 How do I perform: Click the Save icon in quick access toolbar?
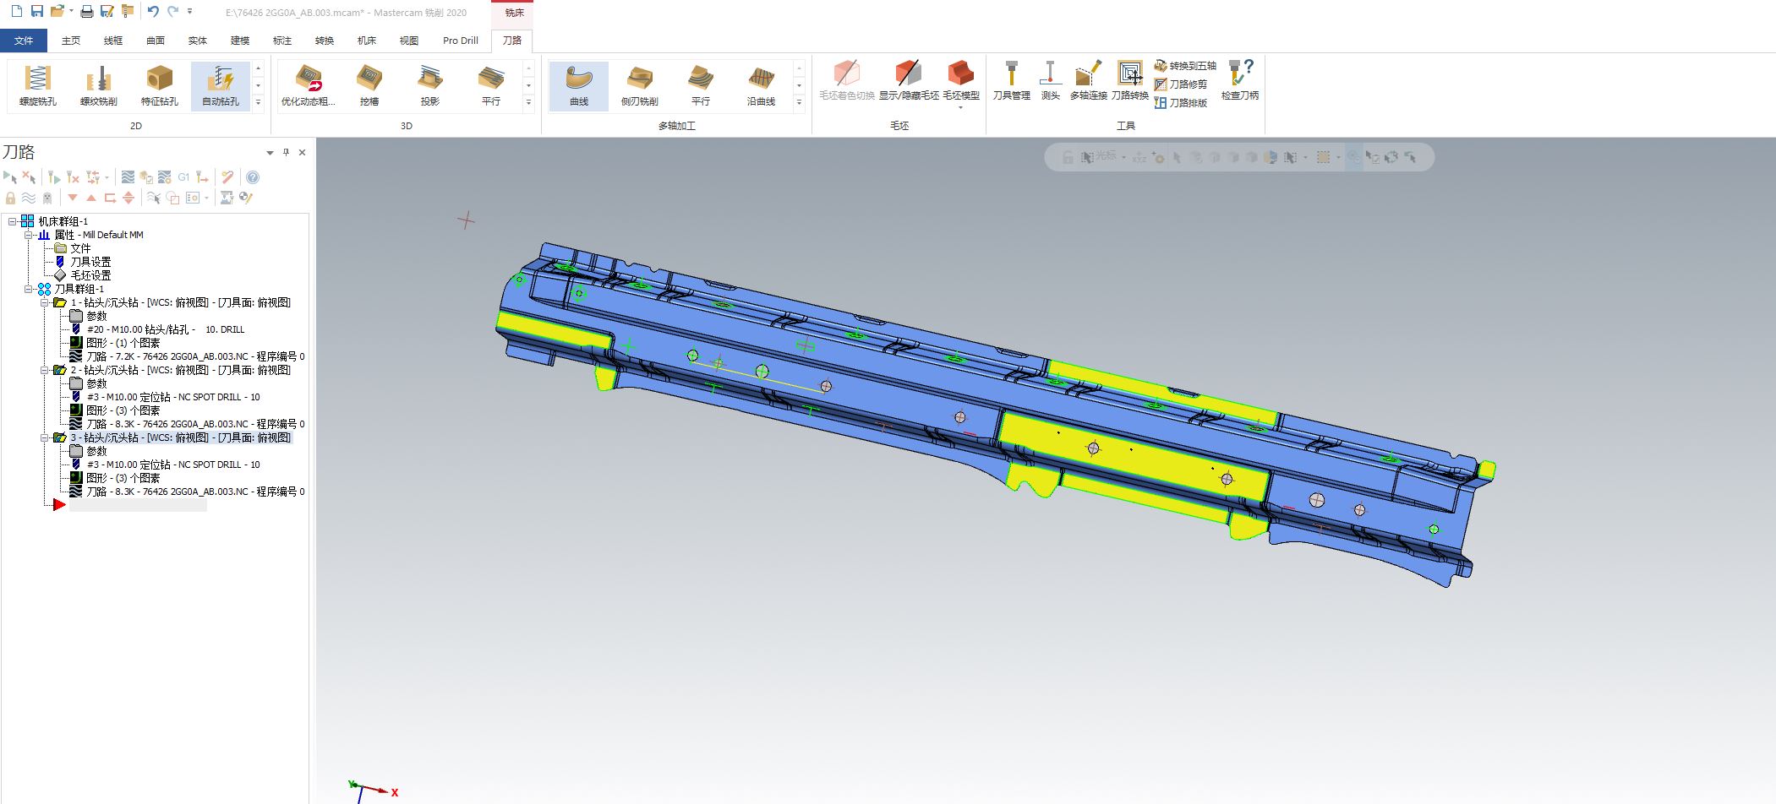coord(36,12)
